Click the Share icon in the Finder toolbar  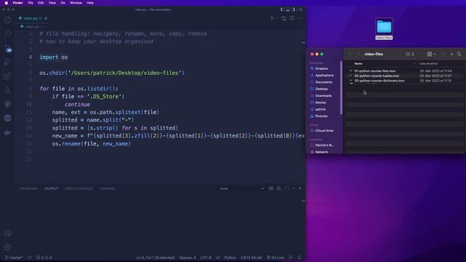(x=443, y=54)
